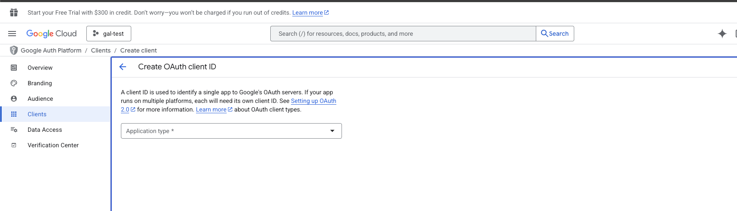Open Audience in the sidebar
The width and height of the screenshot is (737, 211).
pyautogui.click(x=55, y=99)
